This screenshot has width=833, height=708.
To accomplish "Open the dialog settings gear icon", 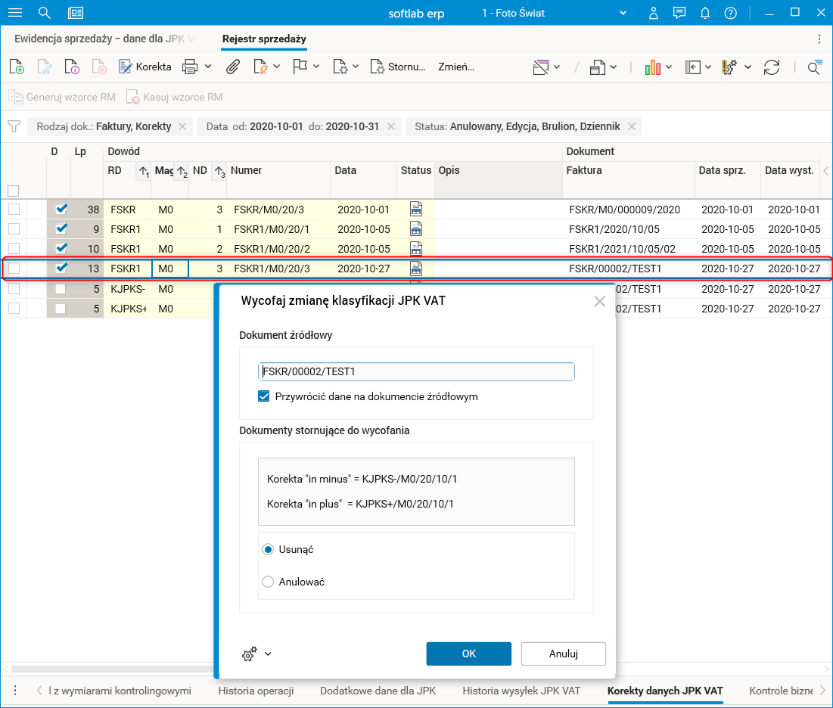I will [x=249, y=654].
